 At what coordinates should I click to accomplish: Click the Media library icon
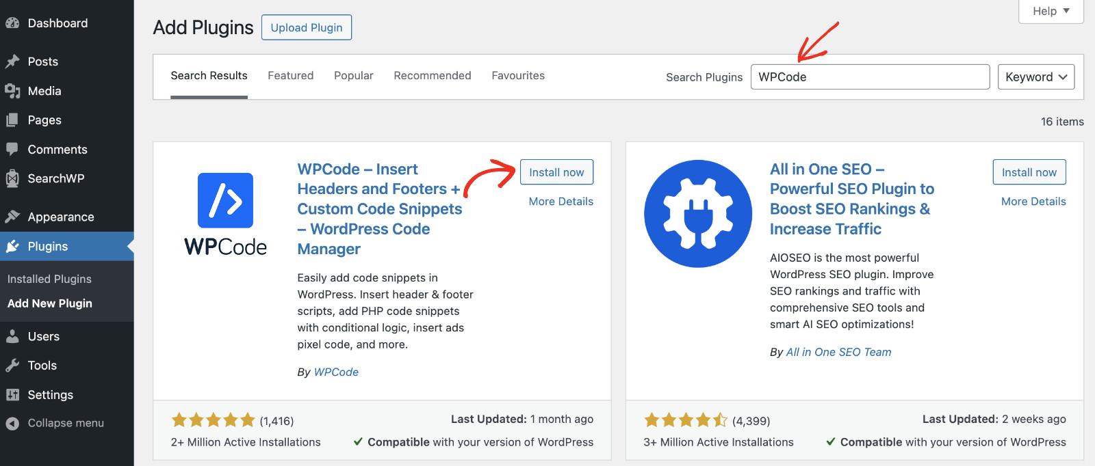pyautogui.click(x=12, y=91)
